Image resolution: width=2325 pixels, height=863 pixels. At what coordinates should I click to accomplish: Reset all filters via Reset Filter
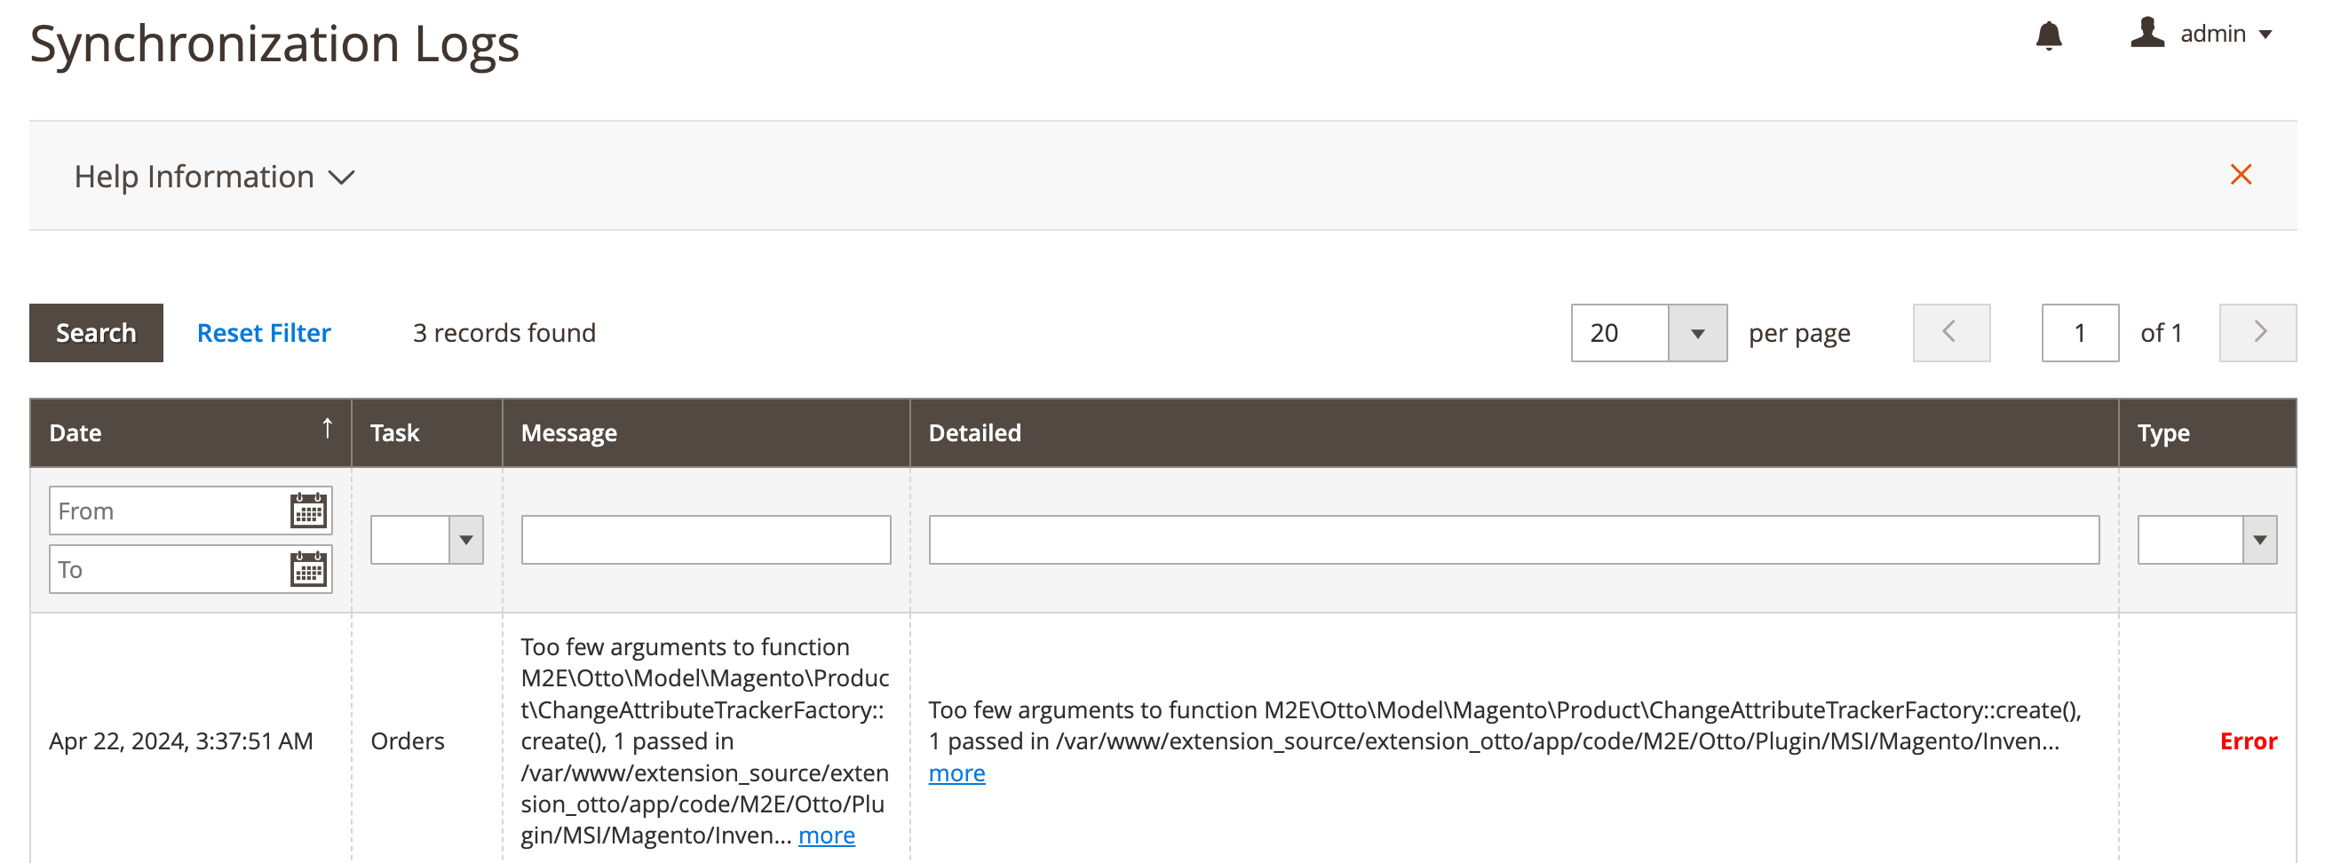(x=263, y=332)
